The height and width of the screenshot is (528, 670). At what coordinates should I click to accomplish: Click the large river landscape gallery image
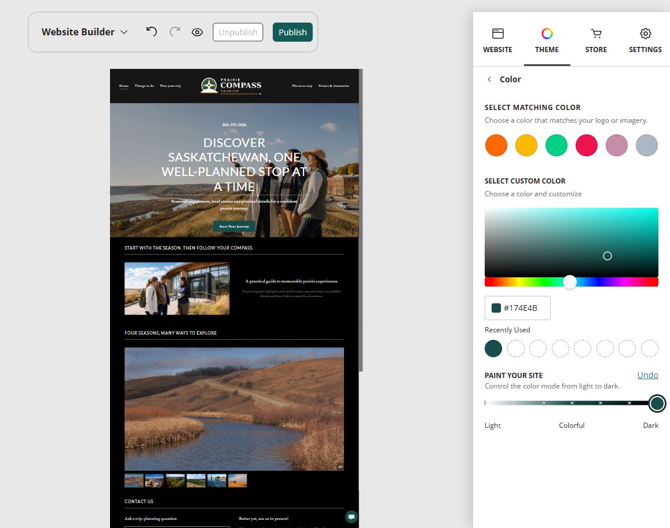(x=234, y=409)
